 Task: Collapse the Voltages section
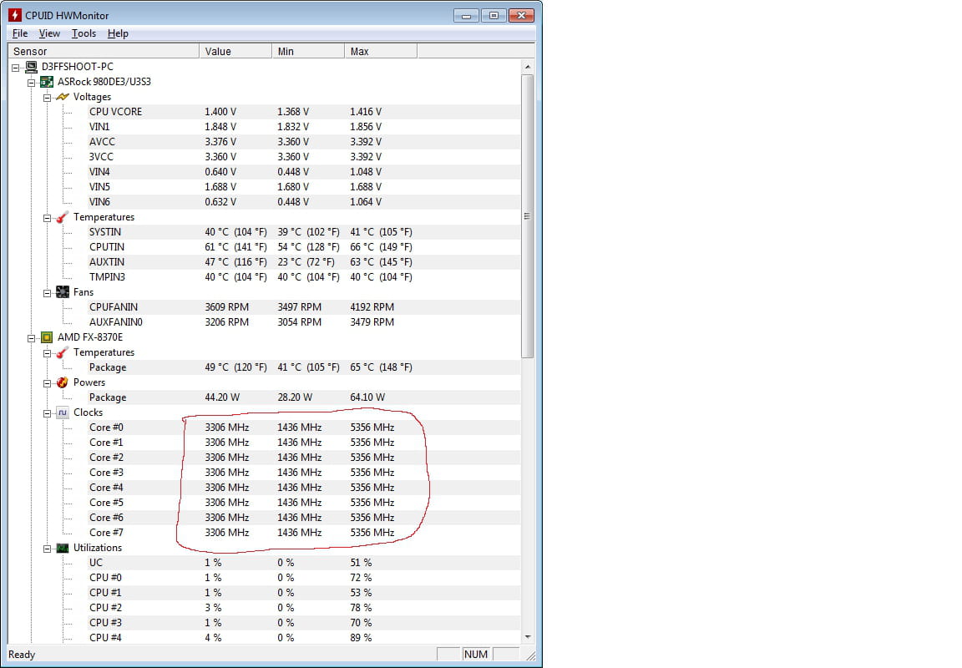tap(48, 98)
